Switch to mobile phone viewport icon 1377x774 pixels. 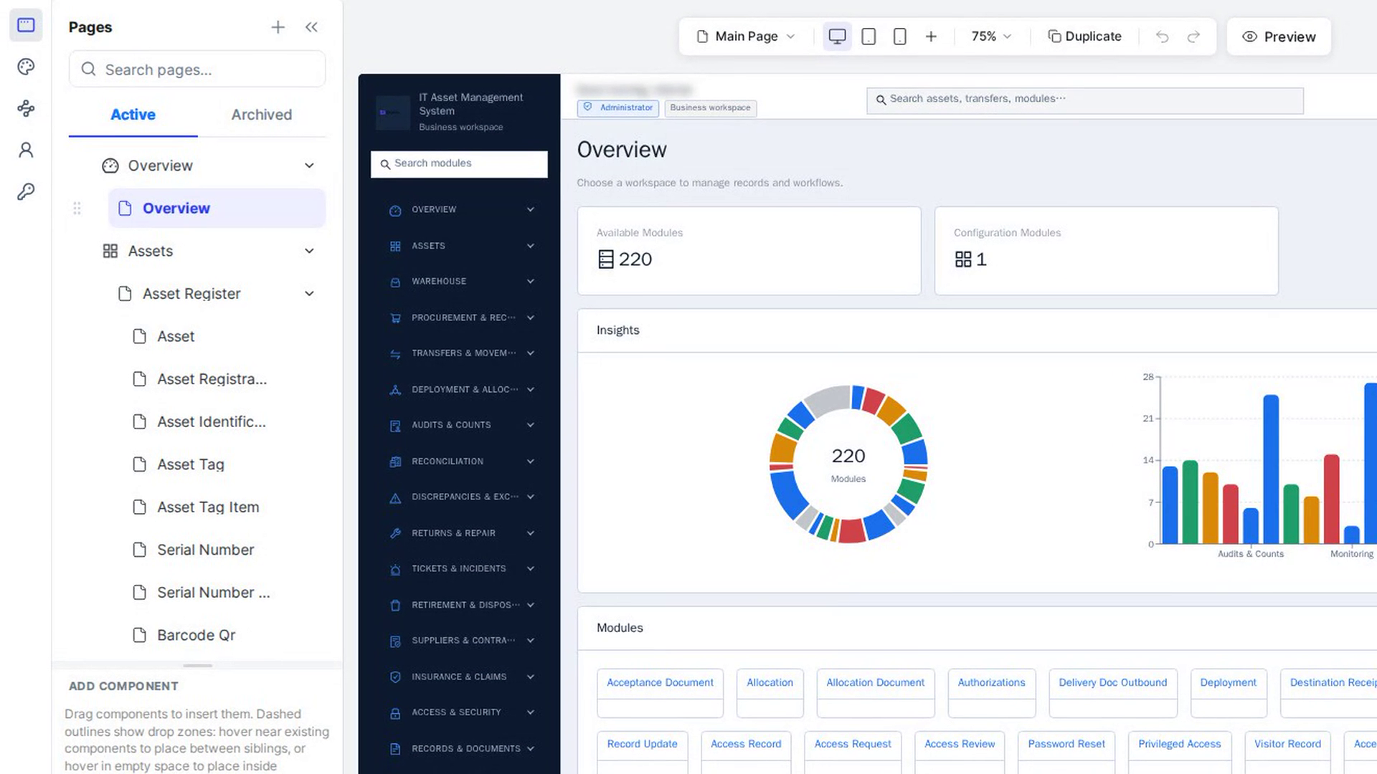pyautogui.click(x=899, y=37)
